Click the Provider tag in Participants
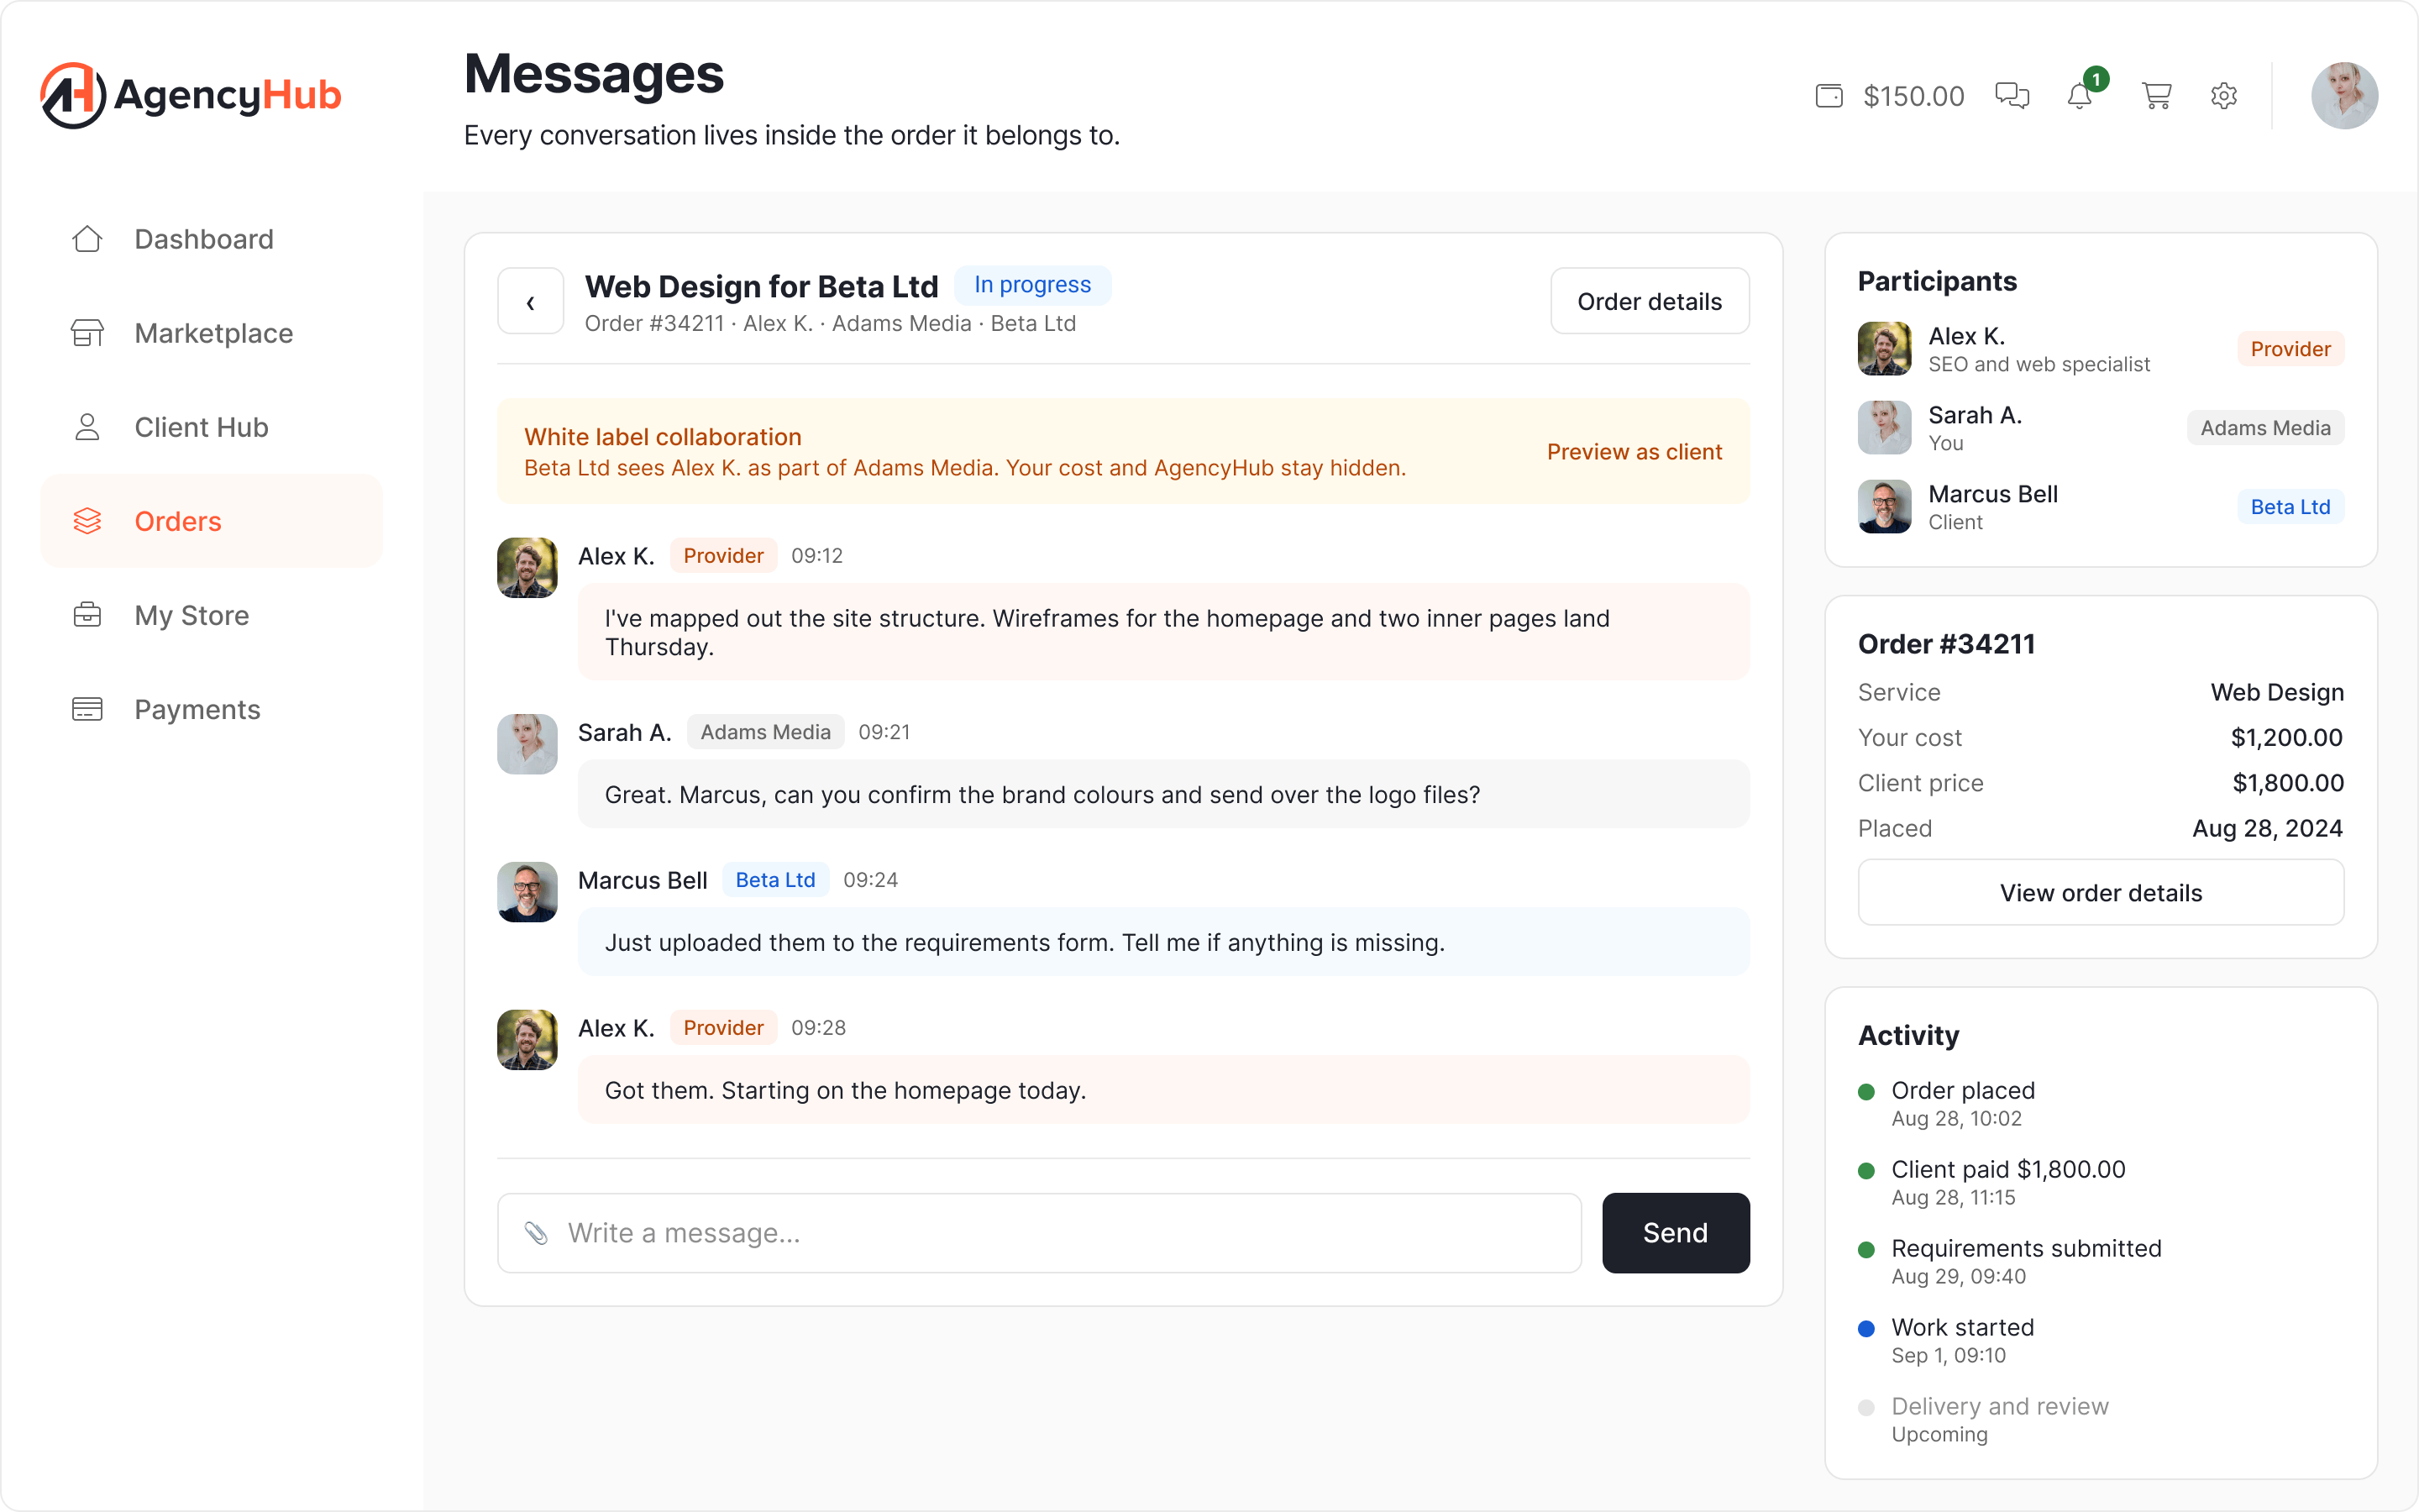2419x1512 pixels. pyautogui.click(x=2290, y=349)
